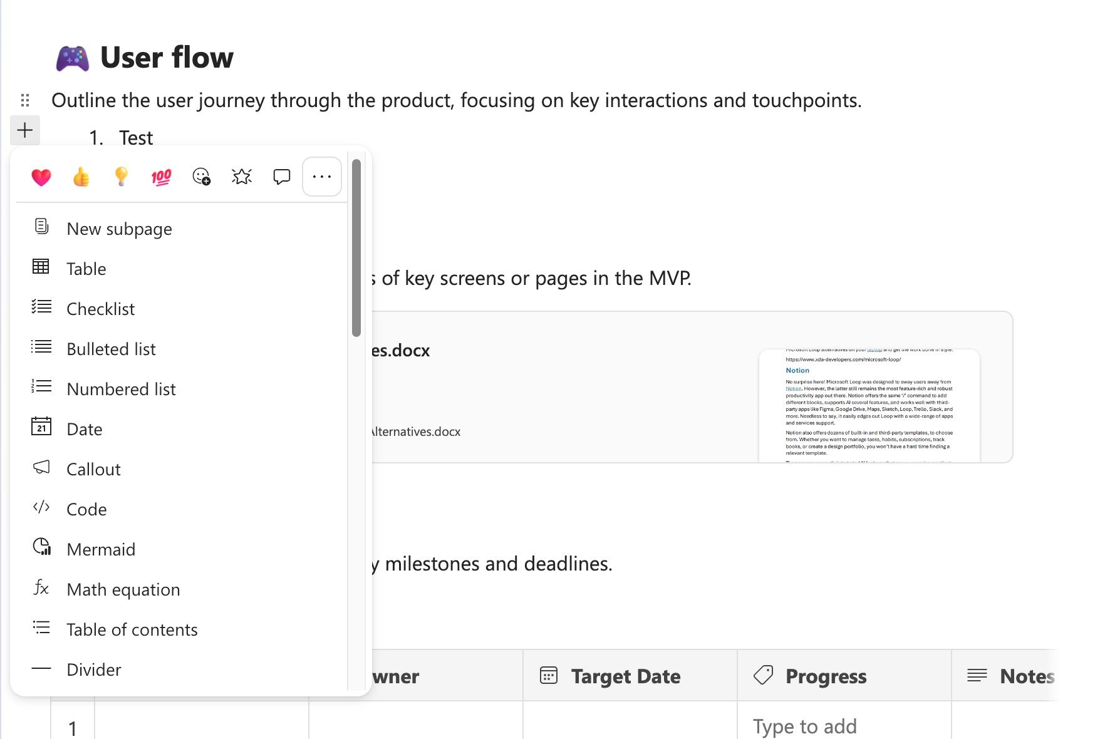The height and width of the screenshot is (739, 1105).
Task: Click the Math equation fx icon
Action: point(41,587)
